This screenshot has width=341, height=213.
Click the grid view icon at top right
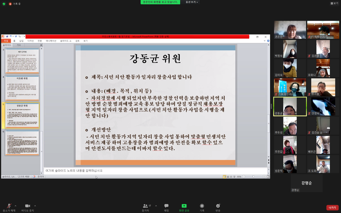pyautogui.click(x=332, y=3)
